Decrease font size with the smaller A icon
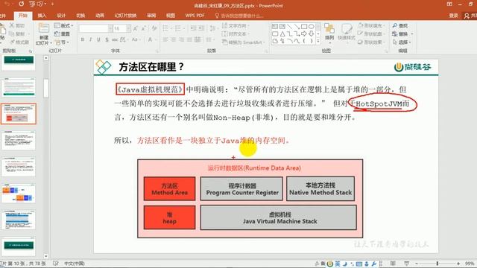Image resolution: width=477 pixels, height=268 pixels. (144, 28)
